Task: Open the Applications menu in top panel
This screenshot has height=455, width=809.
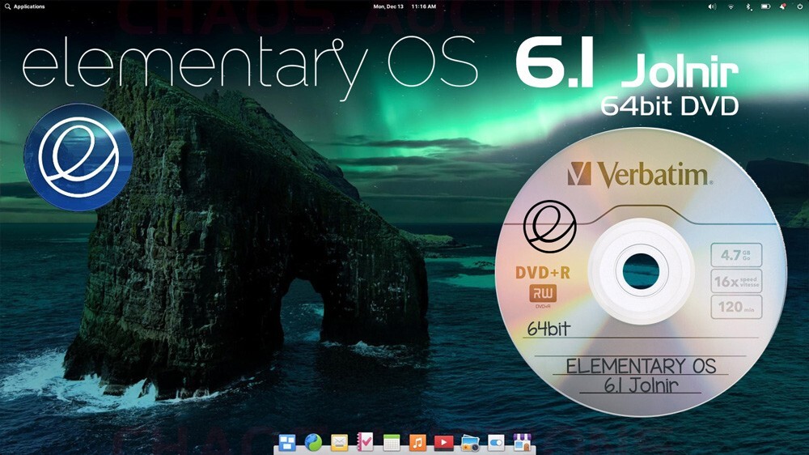Action: pyautogui.click(x=25, y=6)
